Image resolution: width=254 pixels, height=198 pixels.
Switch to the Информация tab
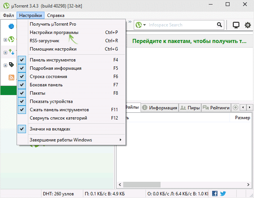pyautogui.click(x=160, y=108)
